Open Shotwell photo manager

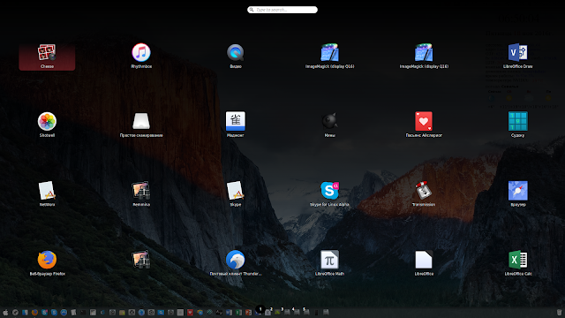47,122
